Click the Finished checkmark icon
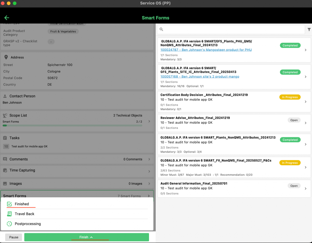 pos(9,204)
